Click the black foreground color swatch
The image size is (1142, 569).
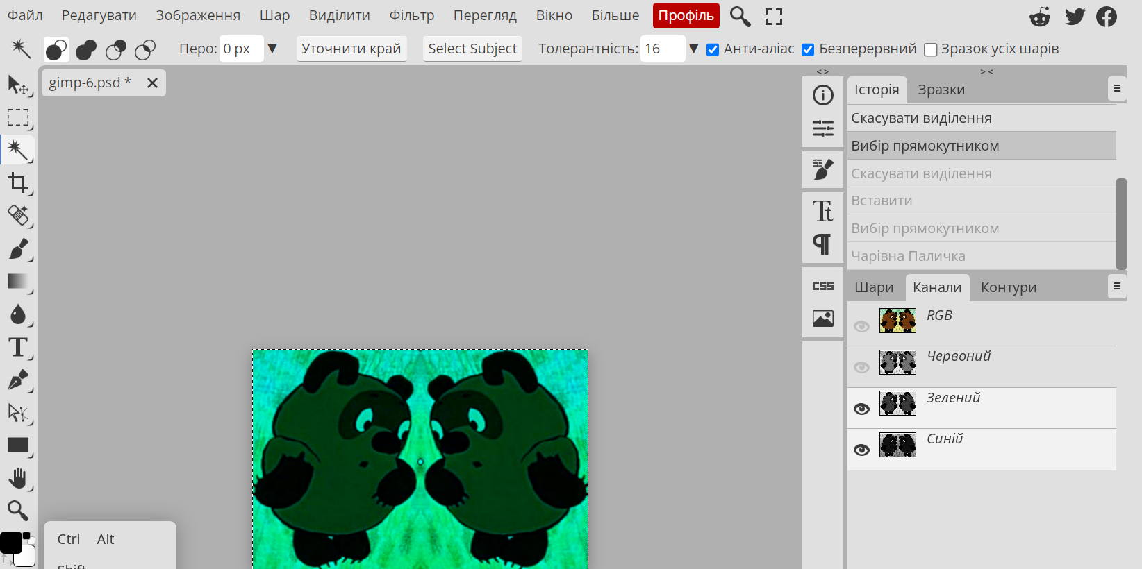tap(10, 543)
